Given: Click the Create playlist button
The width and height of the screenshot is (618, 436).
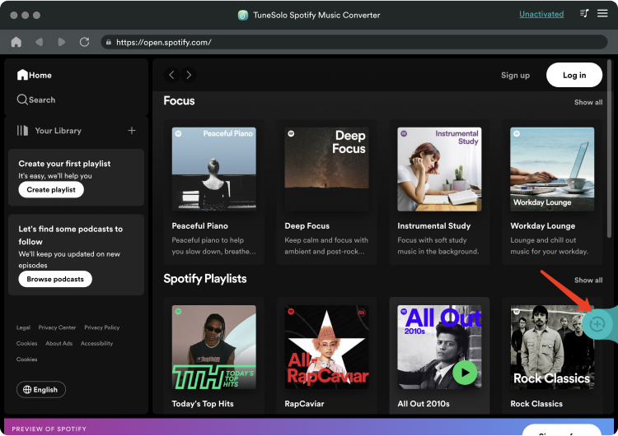Looking at the screenshot, I should tap(51, 190).
